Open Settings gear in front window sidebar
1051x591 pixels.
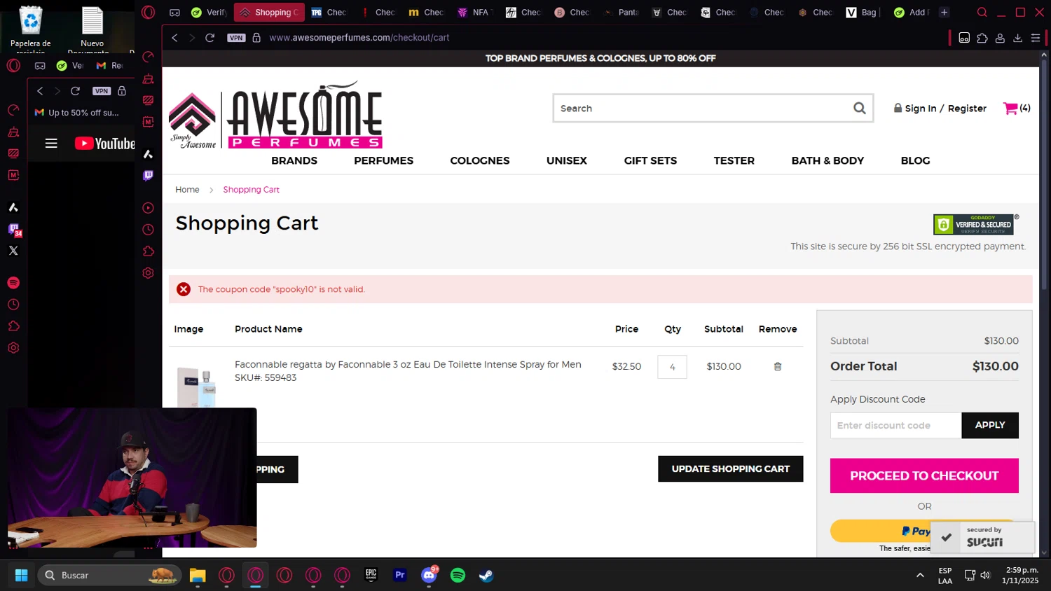click(148, 273)
